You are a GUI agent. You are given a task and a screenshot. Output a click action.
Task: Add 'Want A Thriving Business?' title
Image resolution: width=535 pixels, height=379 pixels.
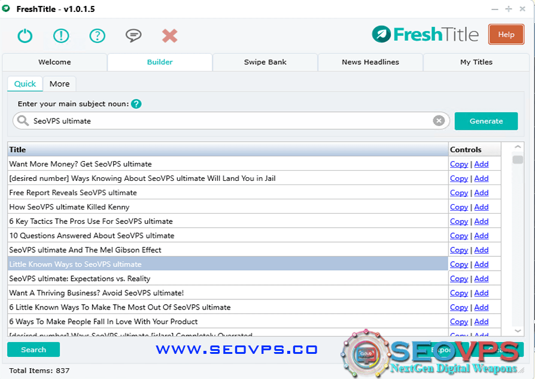tap(481, 293)
